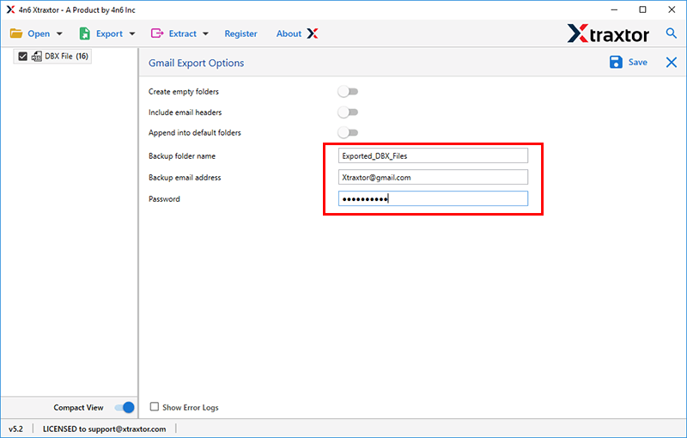Uncheck the DBX File checkbox
This screenshot has height=438, width=687.
[23, 56]
